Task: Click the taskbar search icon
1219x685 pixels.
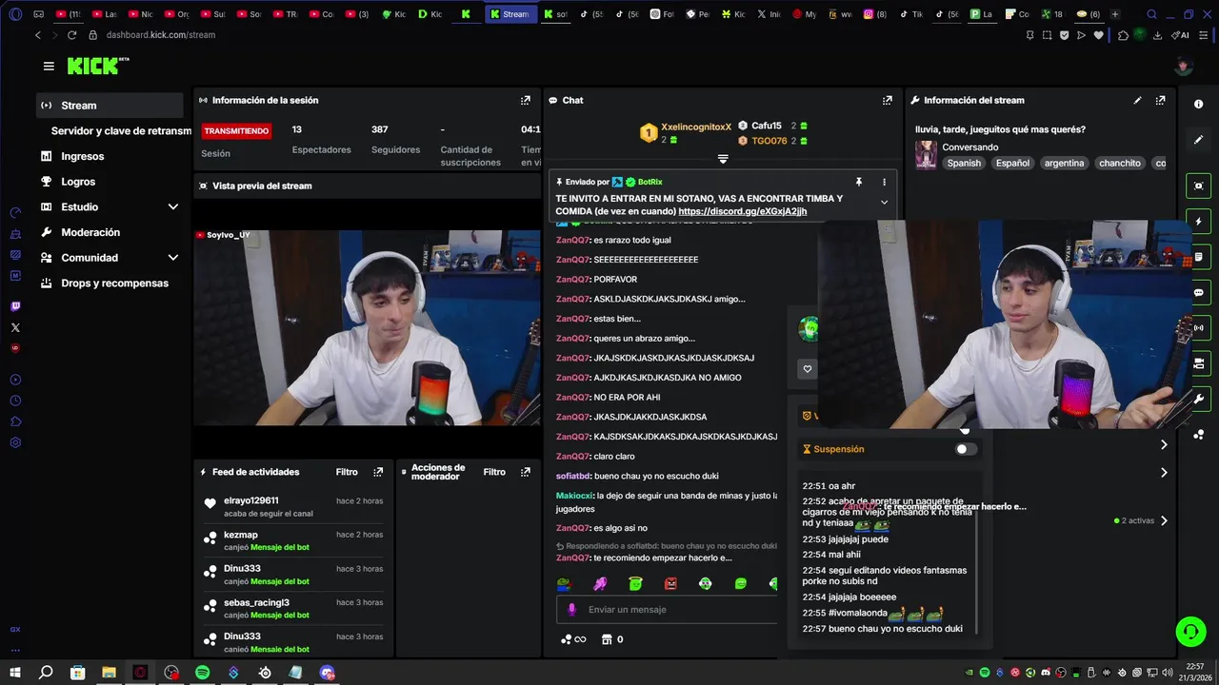Action: click(x=46, y=673)
